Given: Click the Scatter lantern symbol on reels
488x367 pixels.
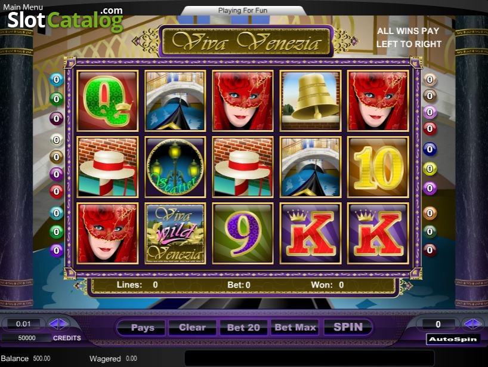Looking at the screenshot, I should tap(175, 167).
